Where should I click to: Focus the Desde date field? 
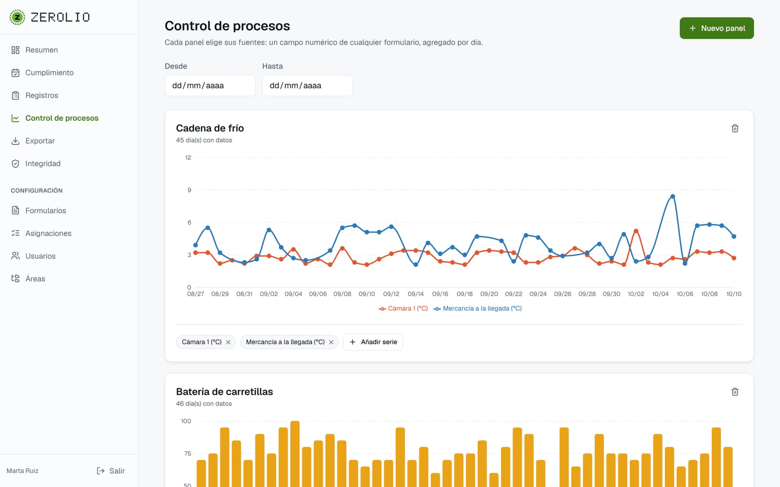(x=210, y=85)
